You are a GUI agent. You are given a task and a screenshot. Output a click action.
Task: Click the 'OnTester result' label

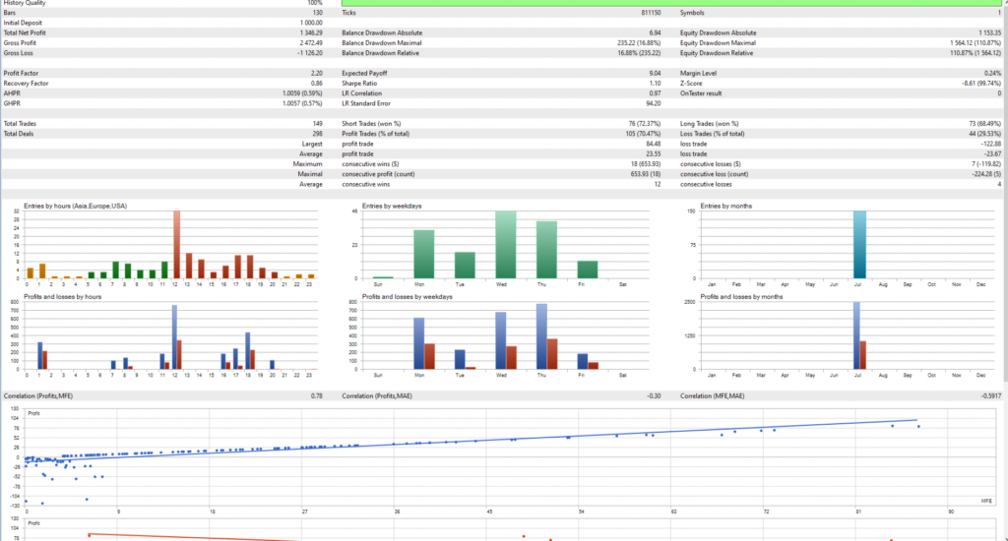click(701, 93)
